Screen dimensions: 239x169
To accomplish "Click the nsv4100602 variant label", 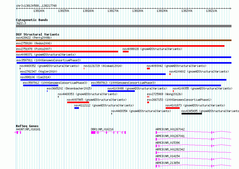I will pos(199,71).
